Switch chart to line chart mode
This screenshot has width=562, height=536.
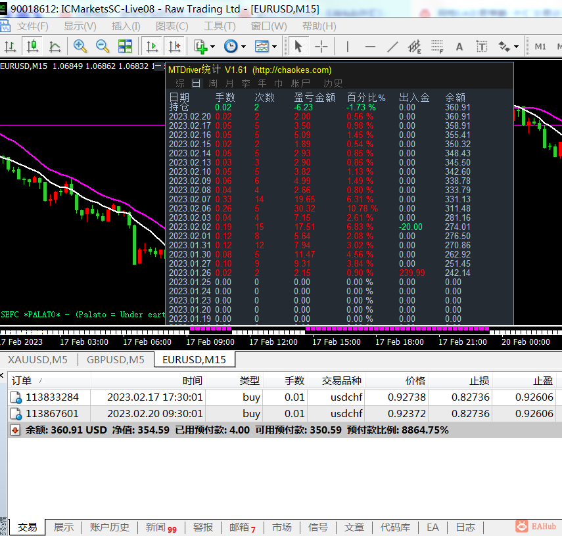click(55, 47)
